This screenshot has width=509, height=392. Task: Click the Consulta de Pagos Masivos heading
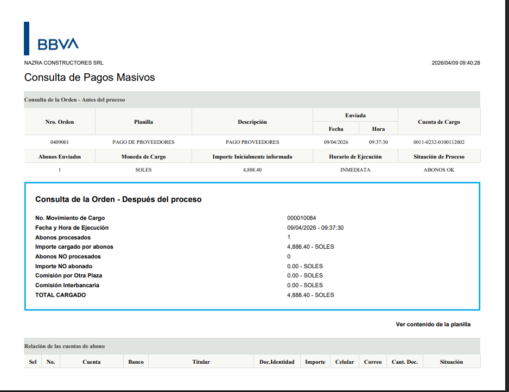(x=90, y=78)
